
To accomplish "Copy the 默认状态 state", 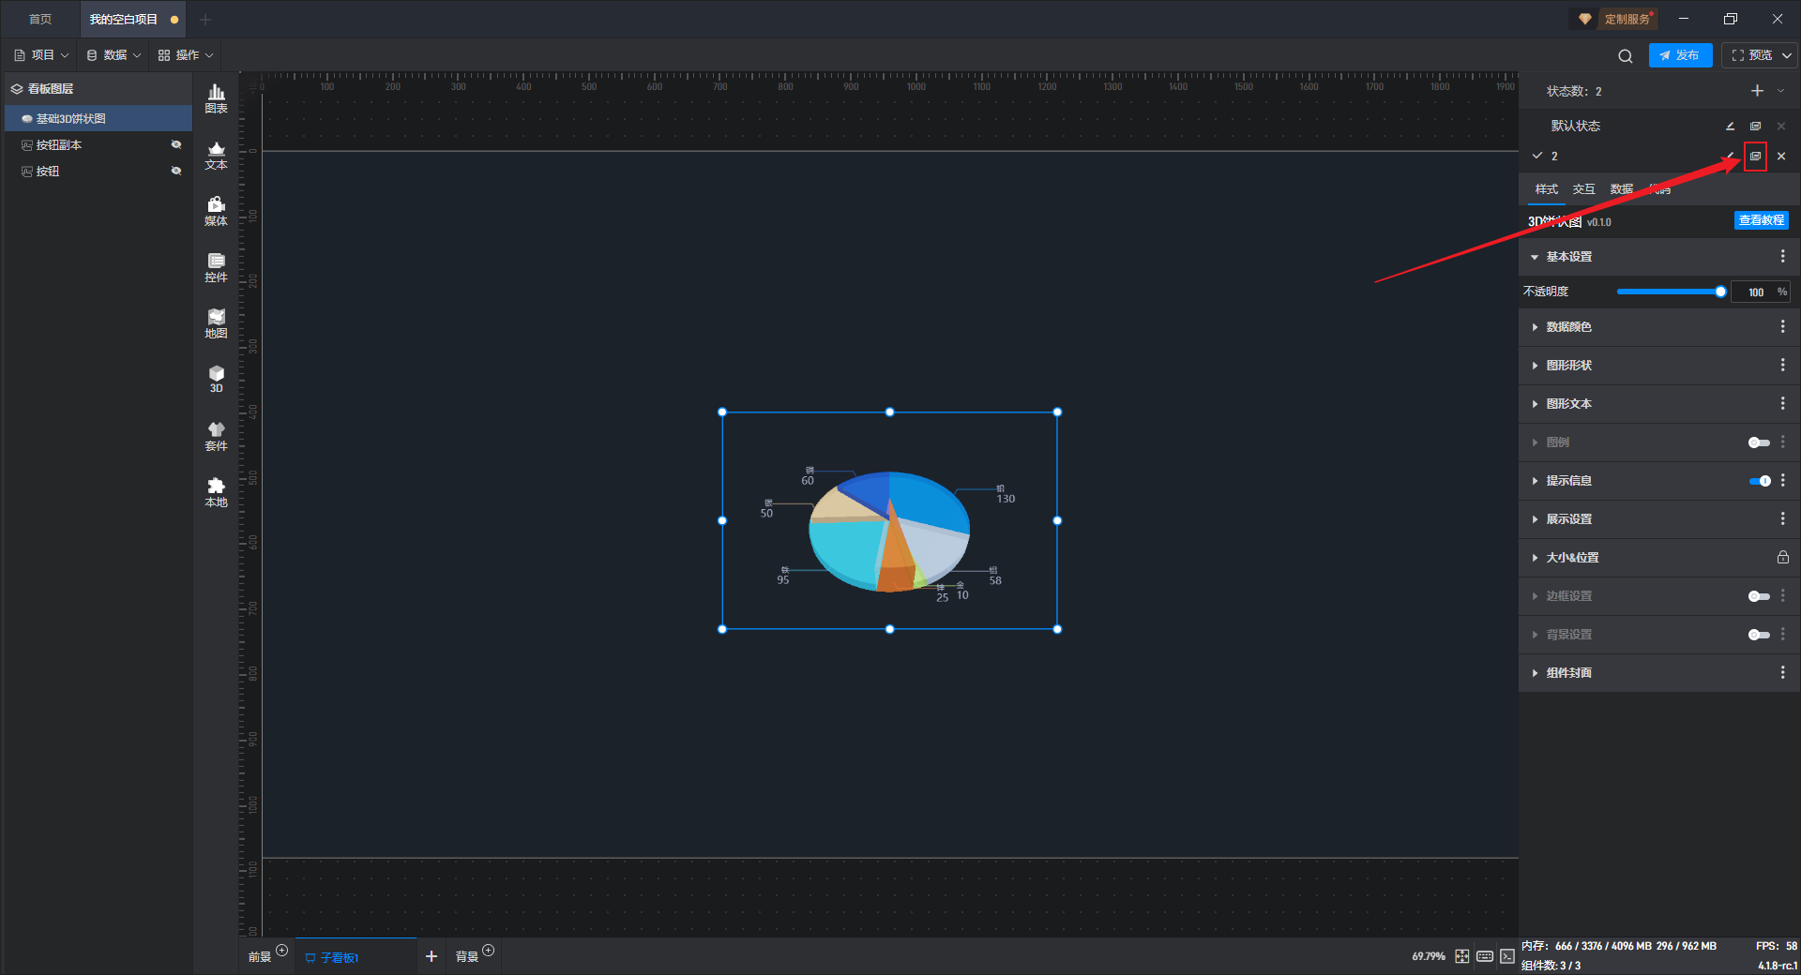I will (x=1755, y=126).
